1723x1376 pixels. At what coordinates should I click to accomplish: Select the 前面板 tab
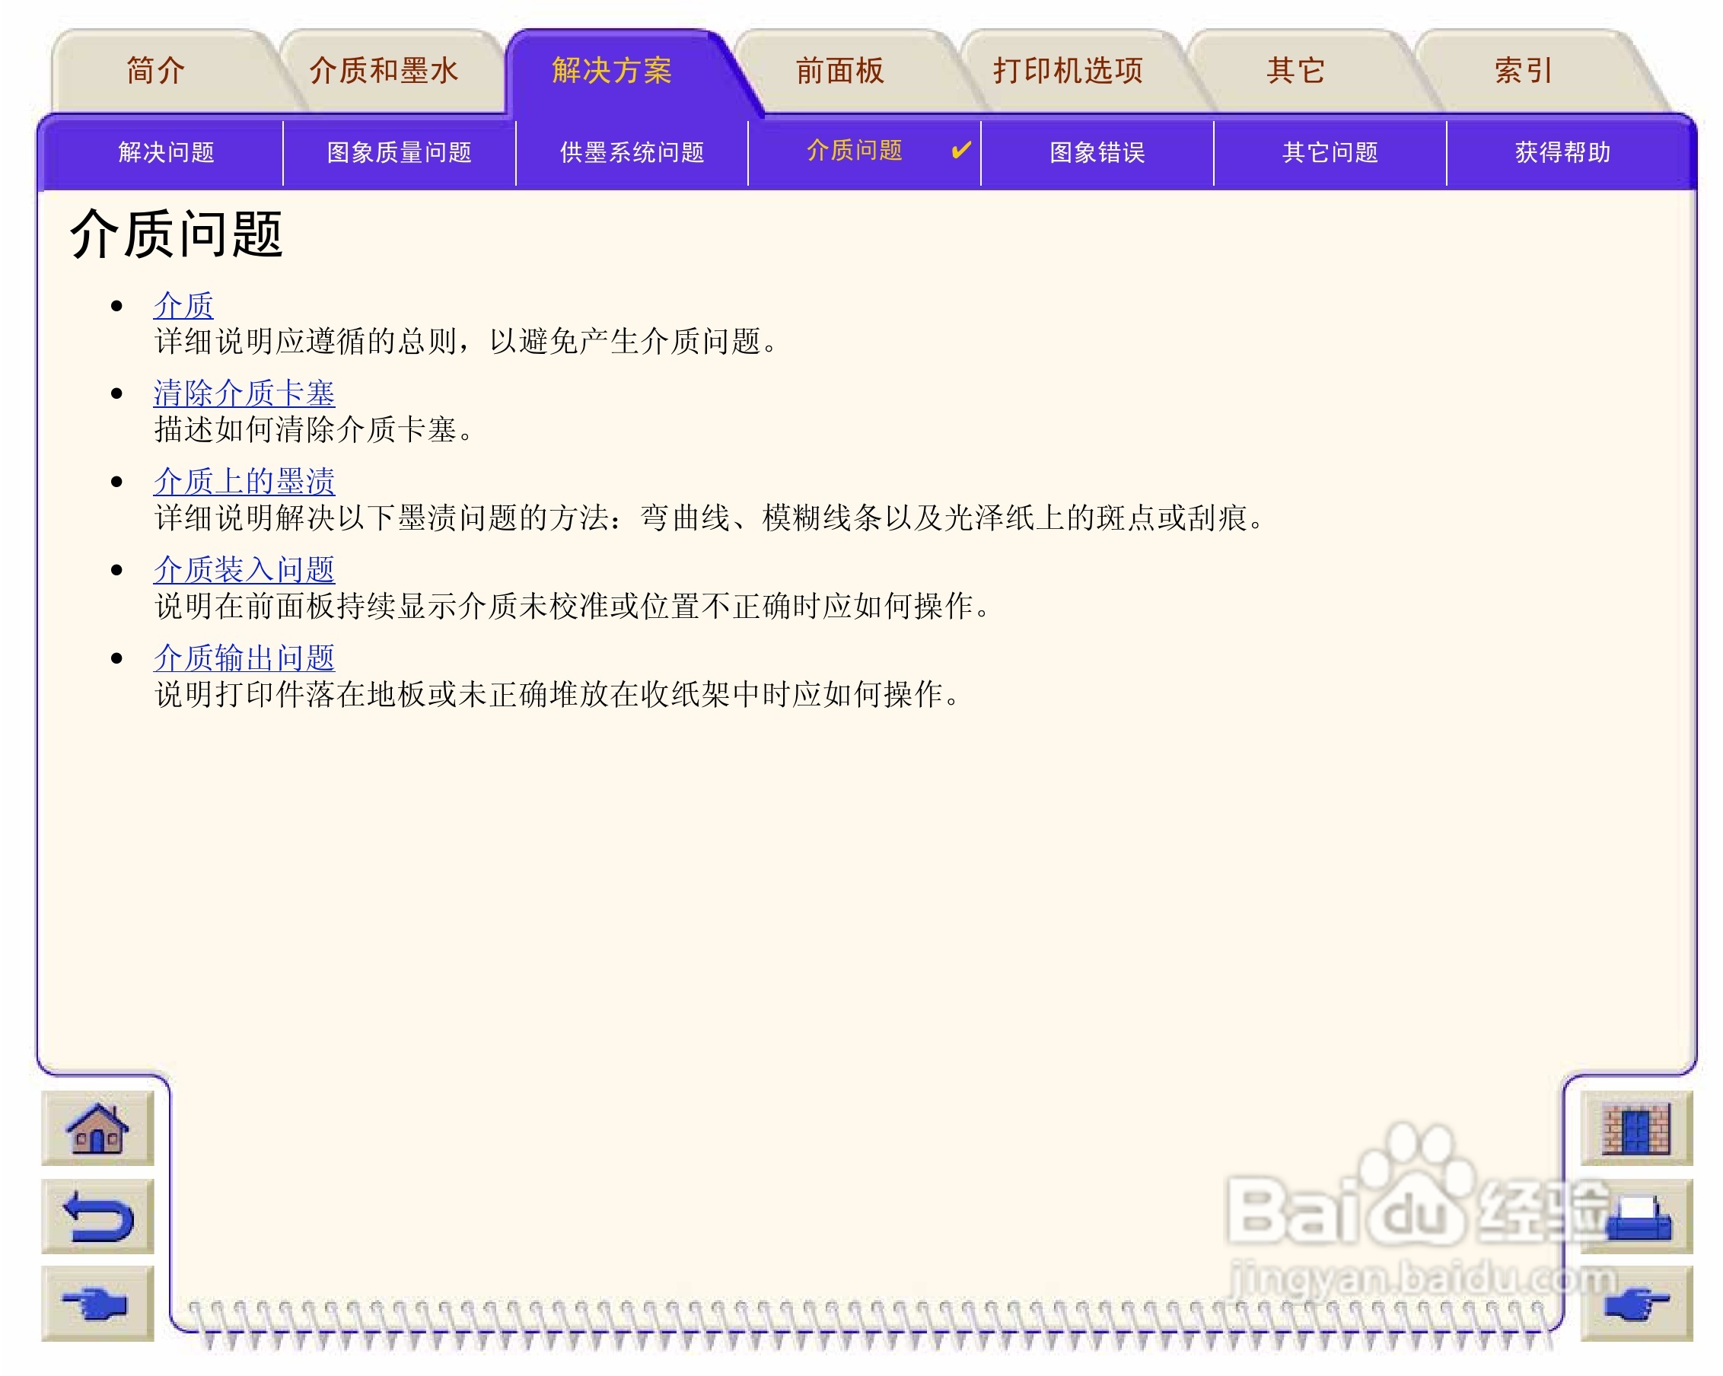click(x=840, y=70)
